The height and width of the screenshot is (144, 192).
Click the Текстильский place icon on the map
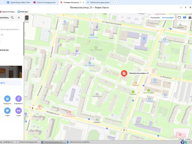93,35
